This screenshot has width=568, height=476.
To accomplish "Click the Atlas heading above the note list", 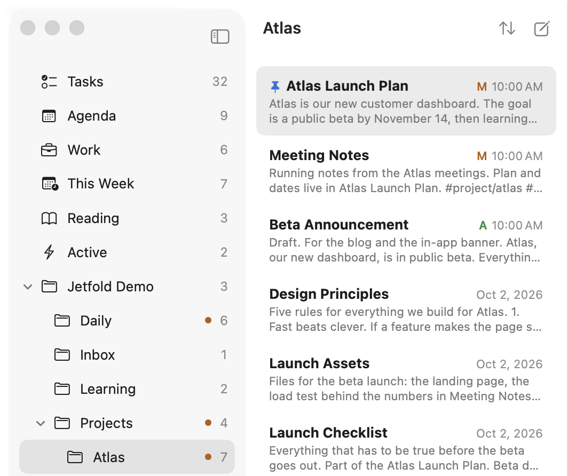I will click(x=282, y=28).
